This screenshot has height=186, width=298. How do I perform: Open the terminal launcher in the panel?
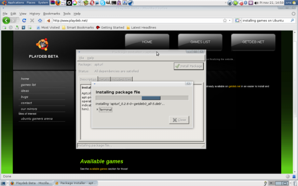[x=114, y=3]
